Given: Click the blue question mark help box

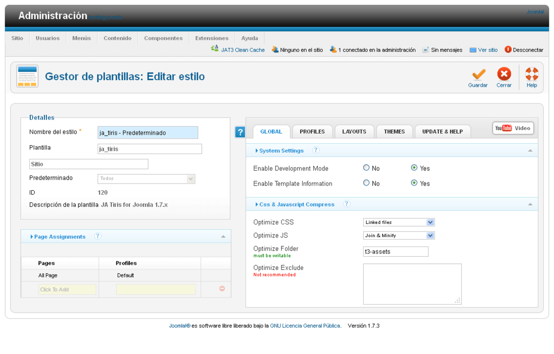Looking at the screenshot, I should [x=240, y=132].
